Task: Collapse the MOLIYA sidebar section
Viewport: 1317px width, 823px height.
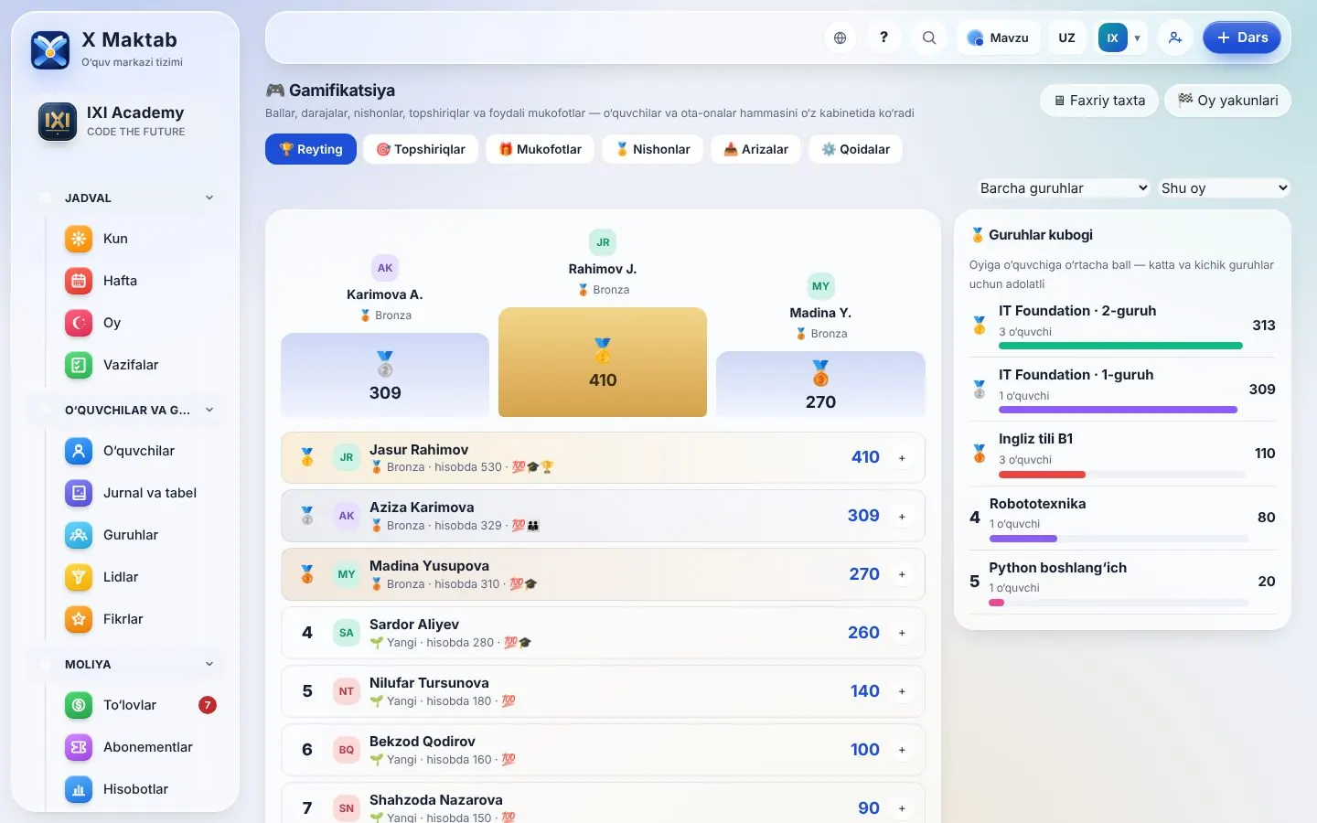Action: click(127, 664)
